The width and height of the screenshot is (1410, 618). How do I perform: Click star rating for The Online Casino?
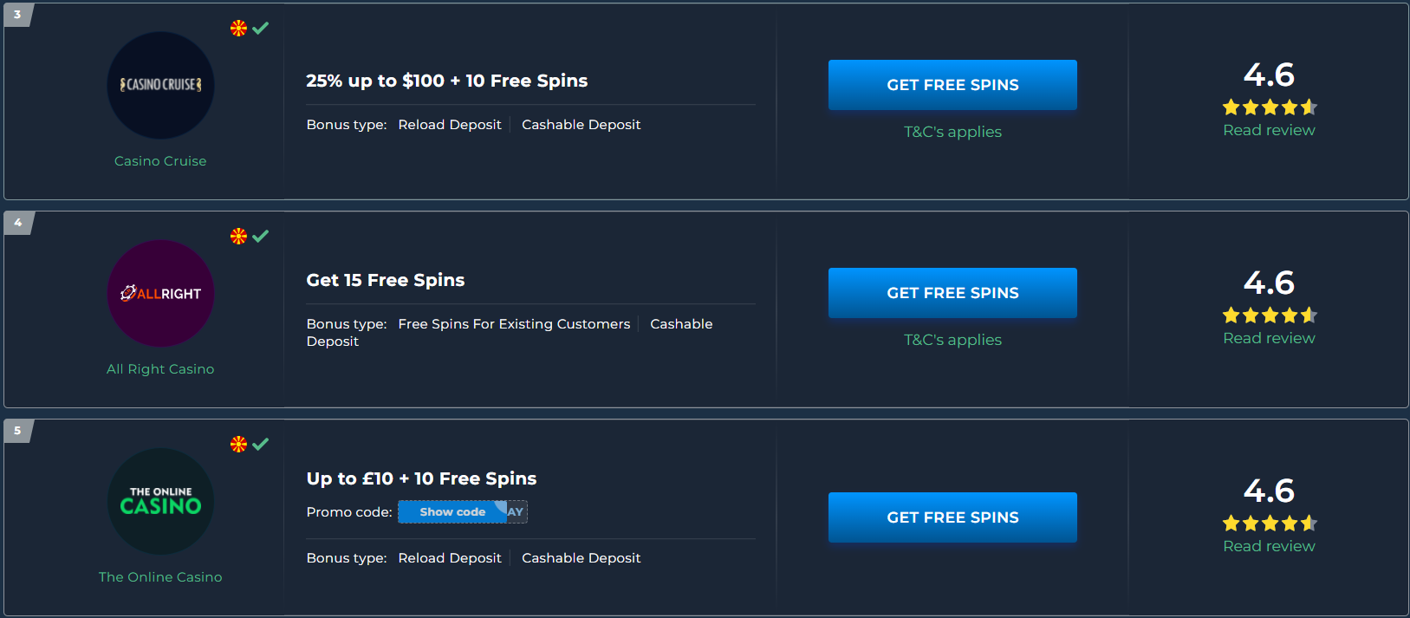(x=1270, y=524)
